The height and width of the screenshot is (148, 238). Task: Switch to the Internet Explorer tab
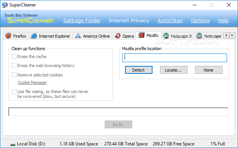coord(50,36)
